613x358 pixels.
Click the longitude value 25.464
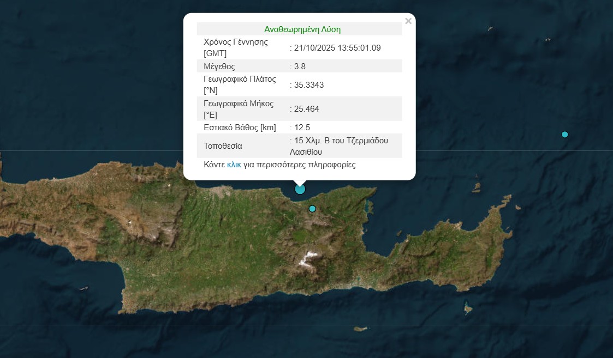coord(306,109)
